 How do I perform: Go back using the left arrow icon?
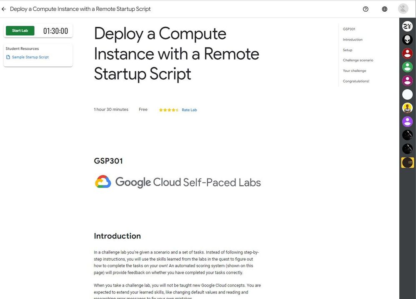pyautogui.click(x=4, y=9)
